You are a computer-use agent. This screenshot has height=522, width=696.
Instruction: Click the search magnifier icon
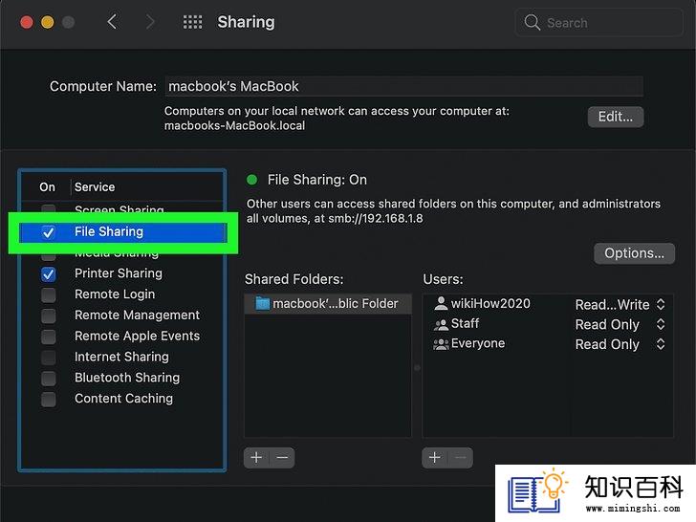pos(532,22)
